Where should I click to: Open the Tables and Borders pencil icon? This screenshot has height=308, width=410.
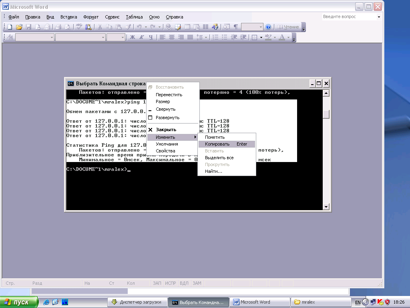[178, 27]
